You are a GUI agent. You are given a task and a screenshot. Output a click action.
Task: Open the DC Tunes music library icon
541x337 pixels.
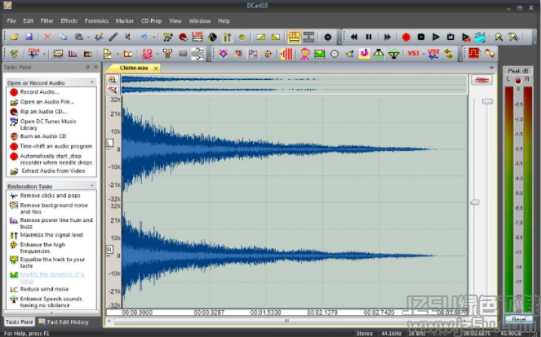[x=167, y=37]
